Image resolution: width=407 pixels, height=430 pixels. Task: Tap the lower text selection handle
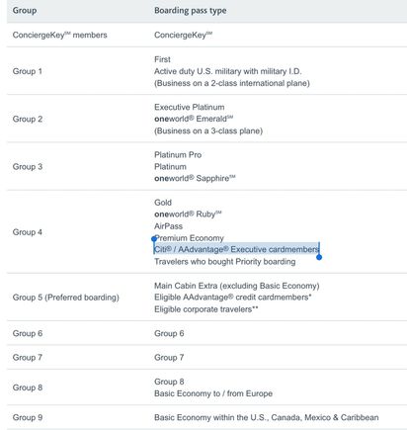(x=319, y=257)
